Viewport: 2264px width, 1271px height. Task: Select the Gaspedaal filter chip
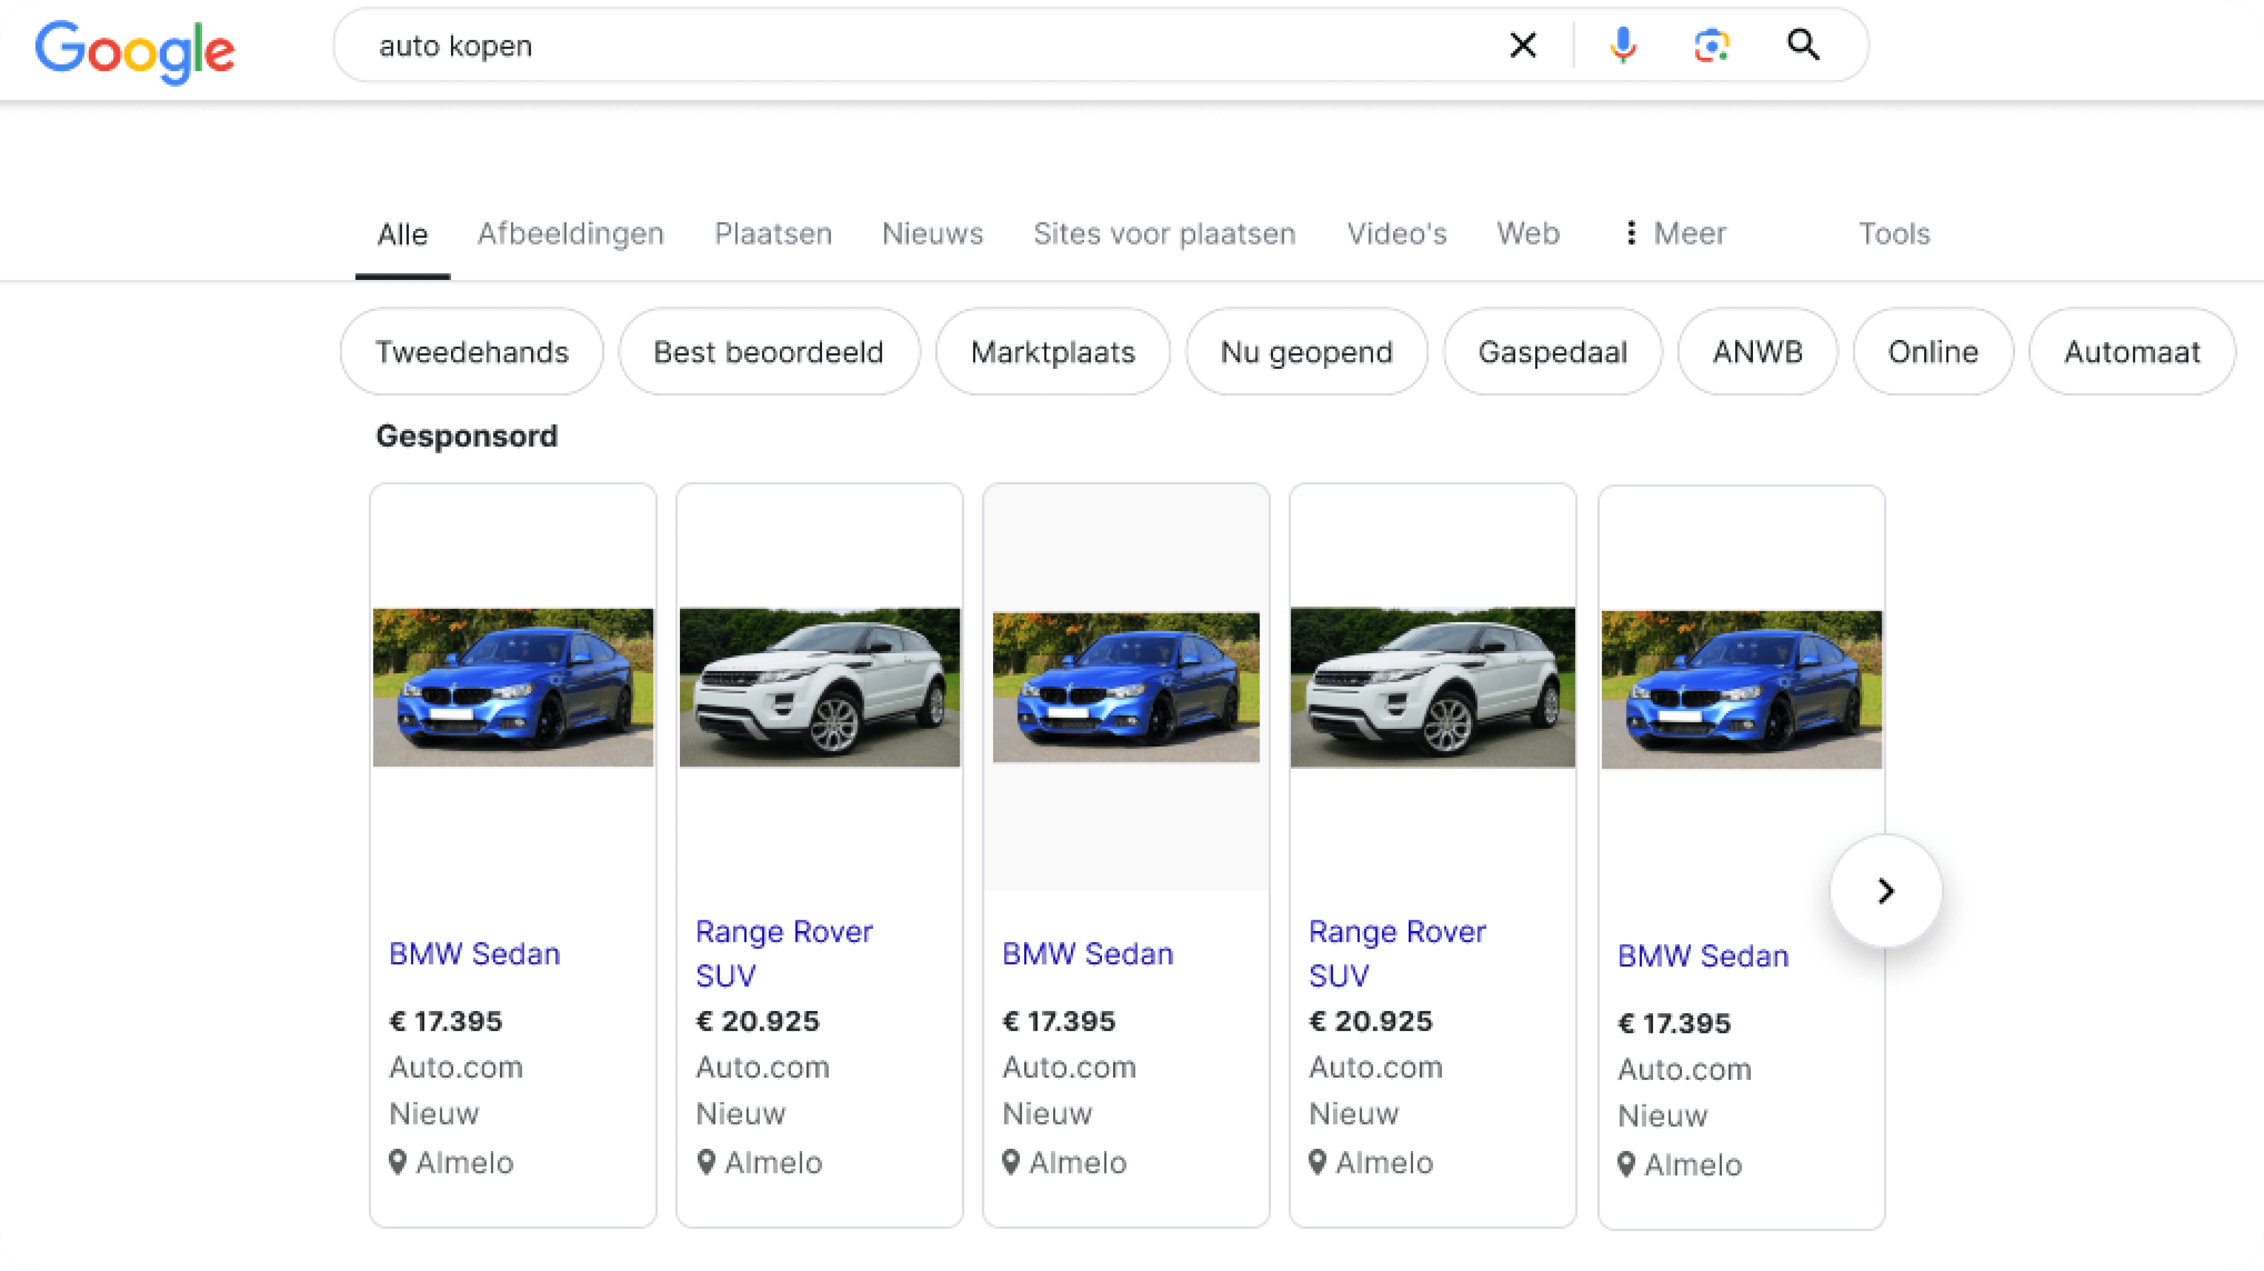coord(1553,352)
